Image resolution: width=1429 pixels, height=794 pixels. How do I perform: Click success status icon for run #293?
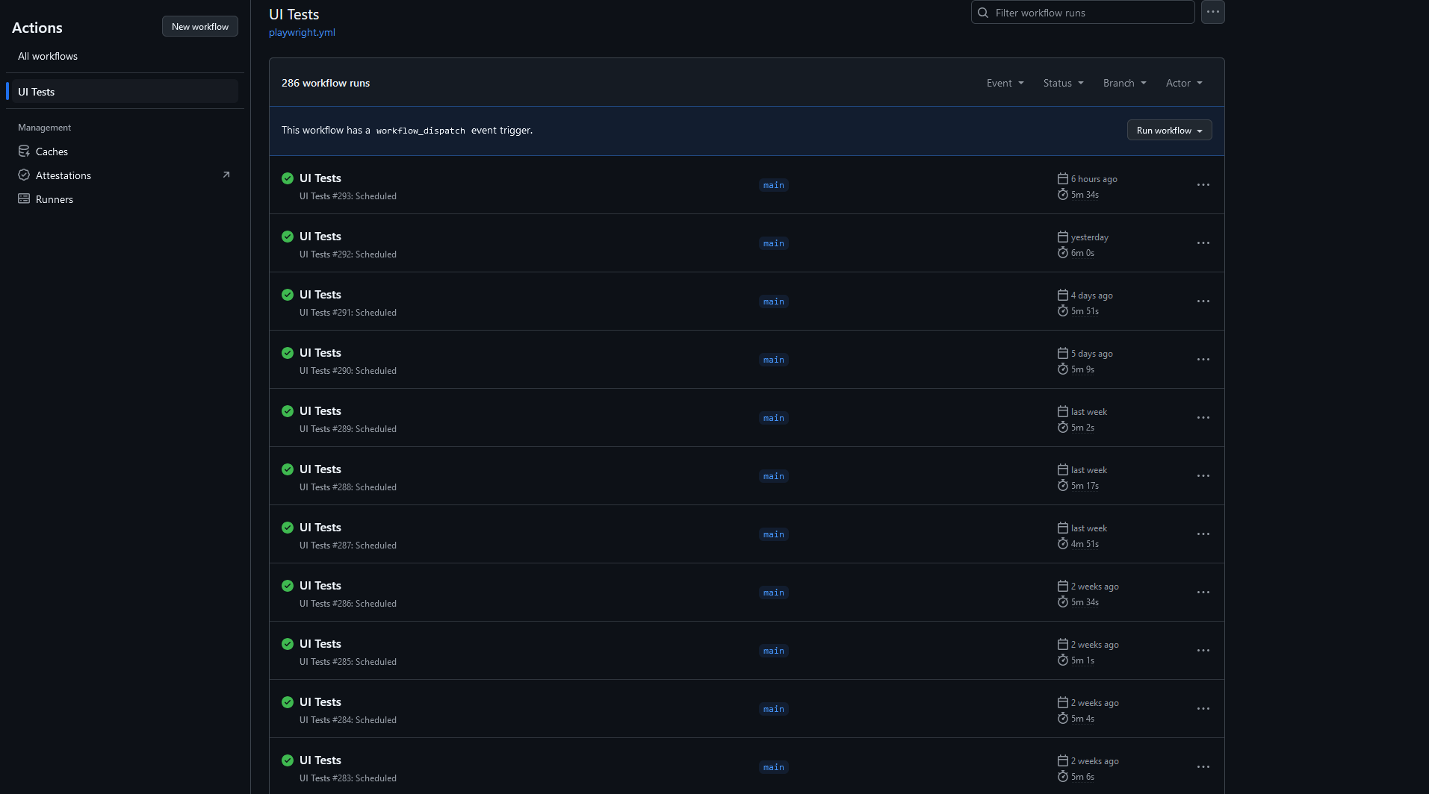click(288, 178)
